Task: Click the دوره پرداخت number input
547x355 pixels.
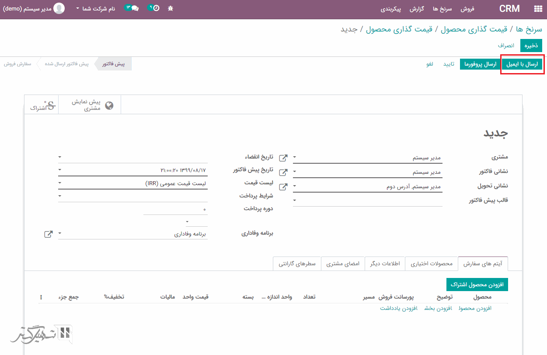Action: (175, 210)
